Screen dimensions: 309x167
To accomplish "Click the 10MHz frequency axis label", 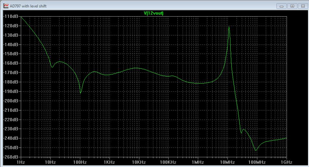I will pyautogui.click(x=227, y=162).
